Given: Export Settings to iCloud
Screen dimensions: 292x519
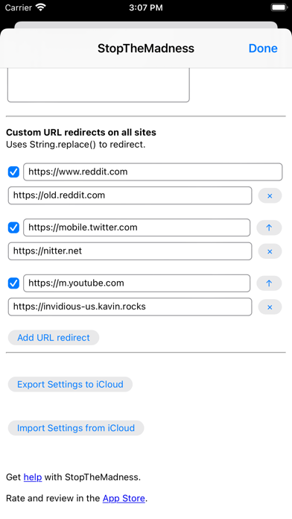Looking at the screenshot, I should [70, 384].
